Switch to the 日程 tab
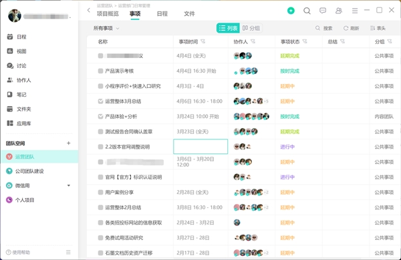 pos(162,14)
